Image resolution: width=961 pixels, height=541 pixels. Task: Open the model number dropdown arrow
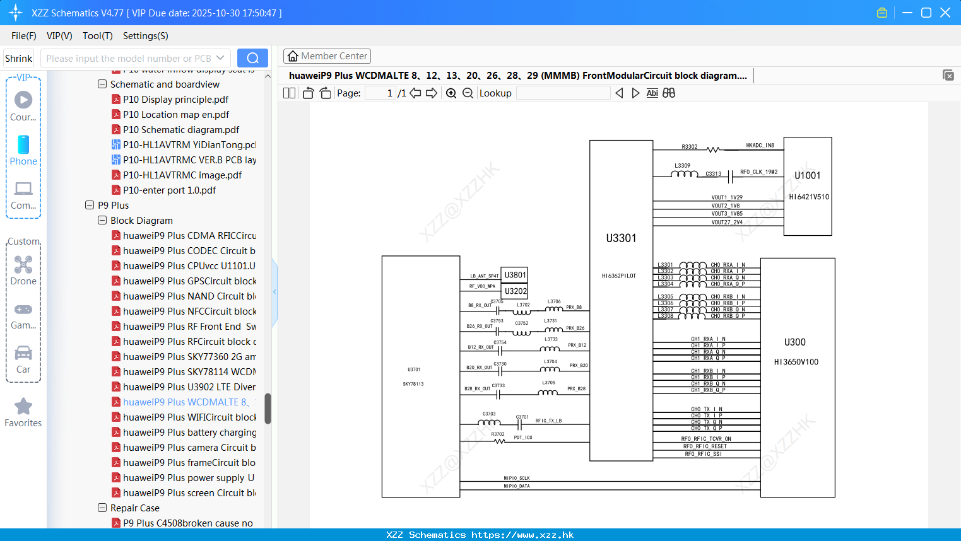coord(220,58)
